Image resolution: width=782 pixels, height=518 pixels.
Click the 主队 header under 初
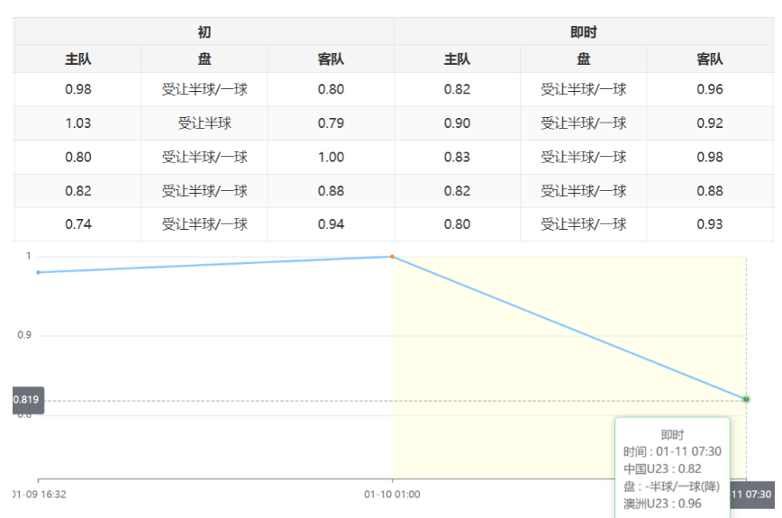(x=78, y=59)
